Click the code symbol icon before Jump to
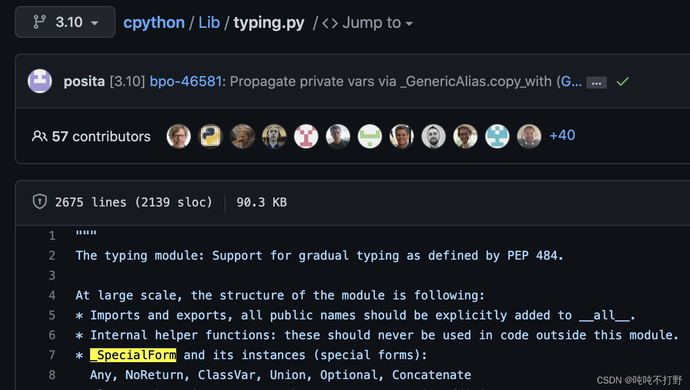Viewport: 690px width, 390px height. click(329, 22)
